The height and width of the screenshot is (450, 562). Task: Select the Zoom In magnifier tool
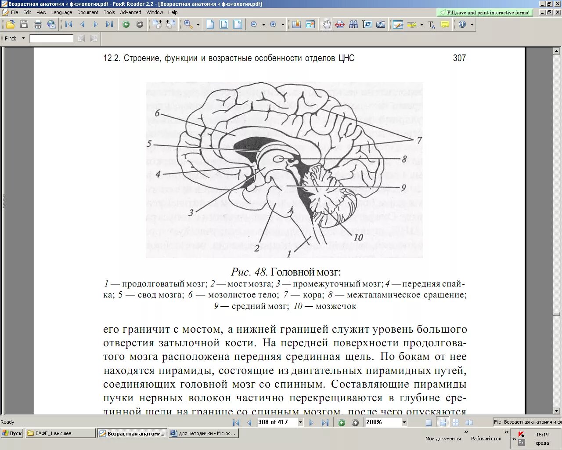pos(188,25)
